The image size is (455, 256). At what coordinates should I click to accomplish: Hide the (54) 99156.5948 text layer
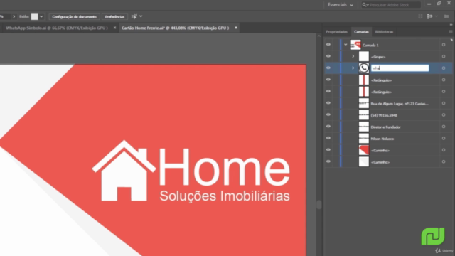tap(328, 114)
